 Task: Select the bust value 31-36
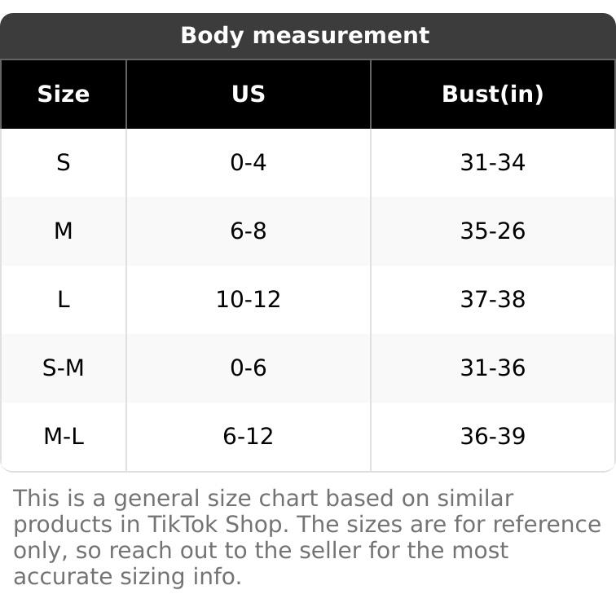tap(492, 368)
